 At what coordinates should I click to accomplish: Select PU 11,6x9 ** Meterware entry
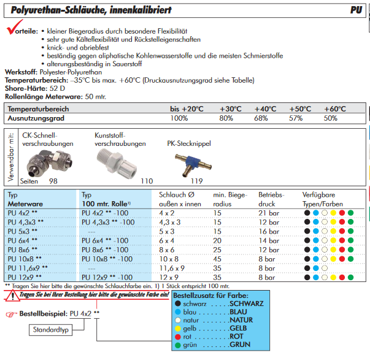(27, 268)
